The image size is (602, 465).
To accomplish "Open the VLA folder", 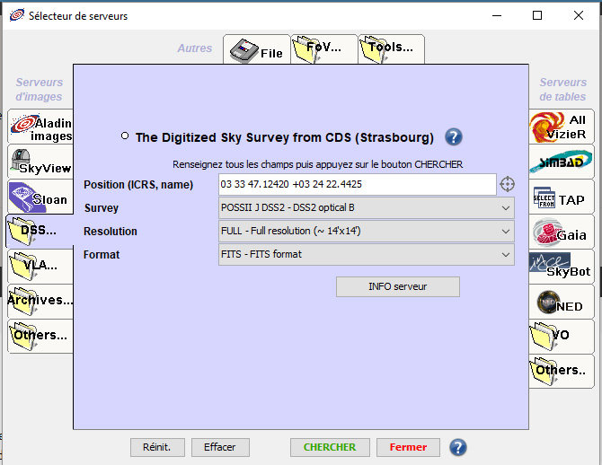I will click(40, 266).
